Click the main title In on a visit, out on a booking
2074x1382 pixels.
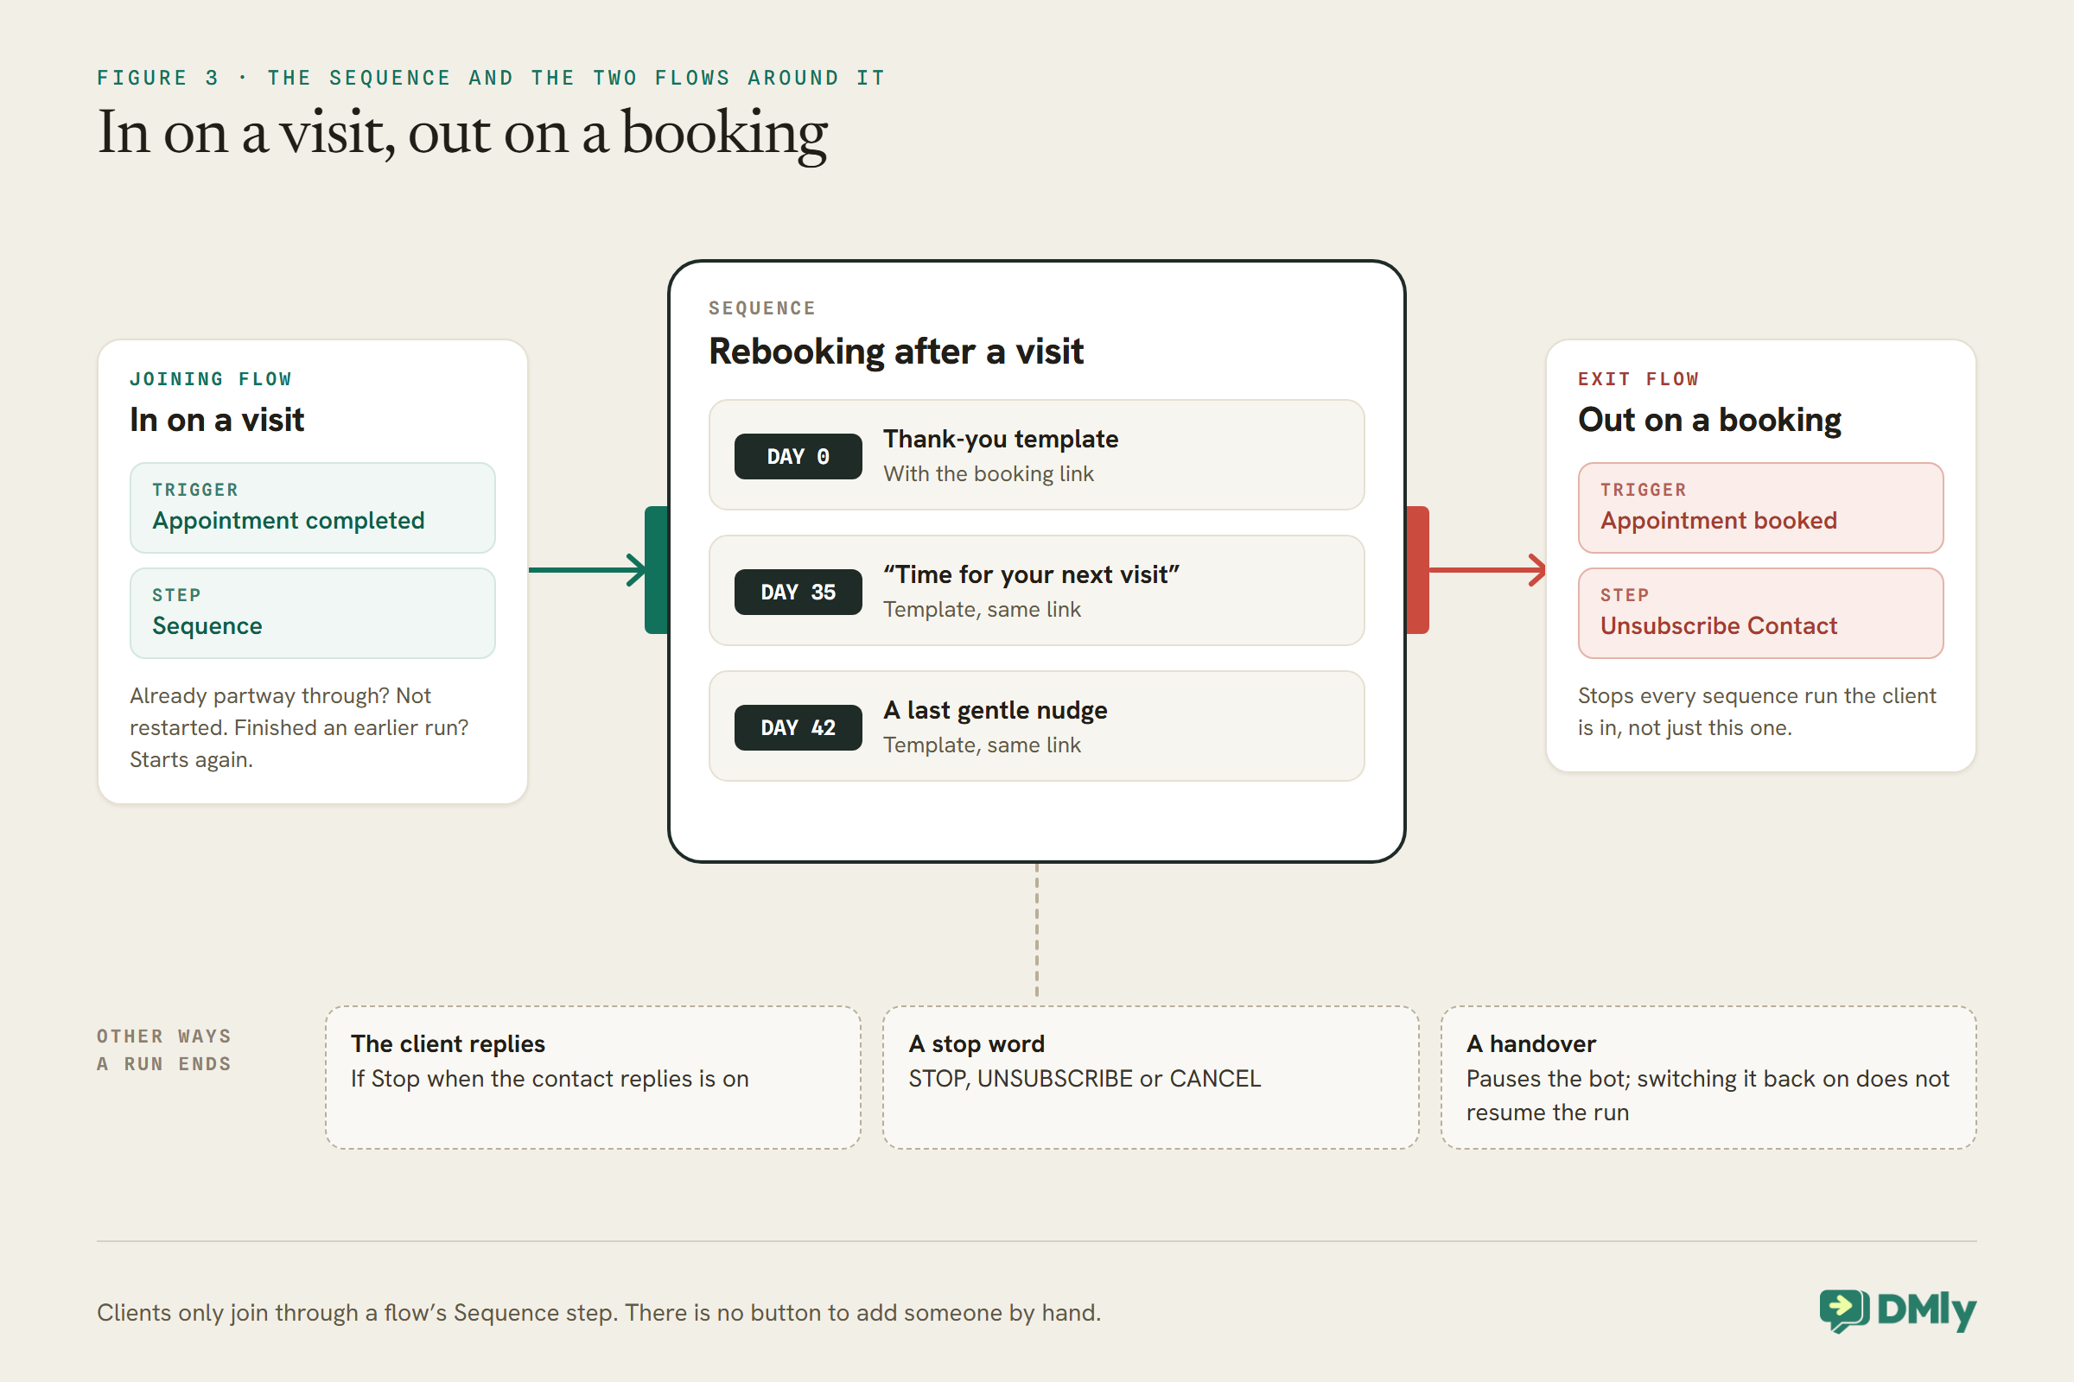(x=462, y=133)
